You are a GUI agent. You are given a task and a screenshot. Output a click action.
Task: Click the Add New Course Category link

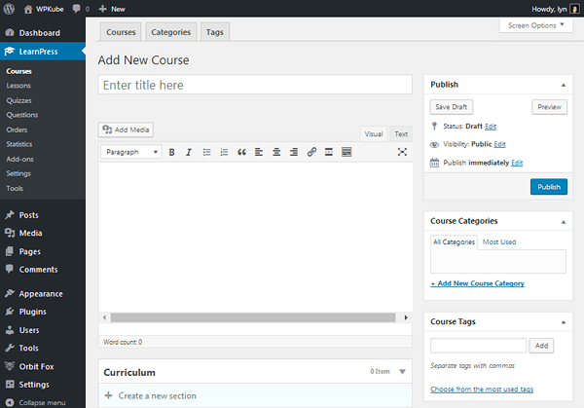pos(477,283)
